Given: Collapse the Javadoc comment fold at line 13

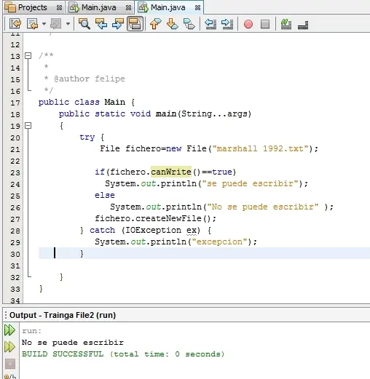Looking at the screenshot, I should click(x=28, y=56).
